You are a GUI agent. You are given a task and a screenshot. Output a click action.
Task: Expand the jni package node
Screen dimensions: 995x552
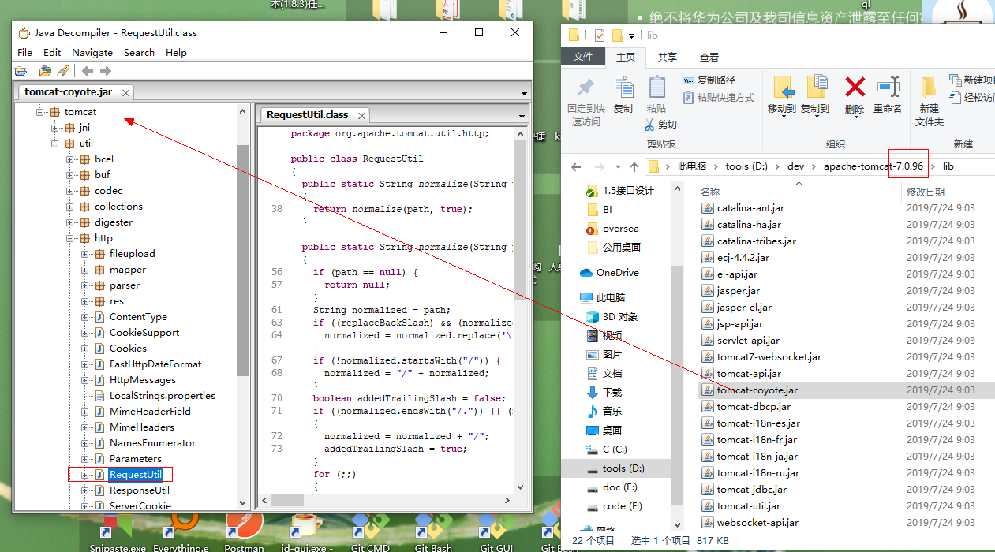(55, 128)
